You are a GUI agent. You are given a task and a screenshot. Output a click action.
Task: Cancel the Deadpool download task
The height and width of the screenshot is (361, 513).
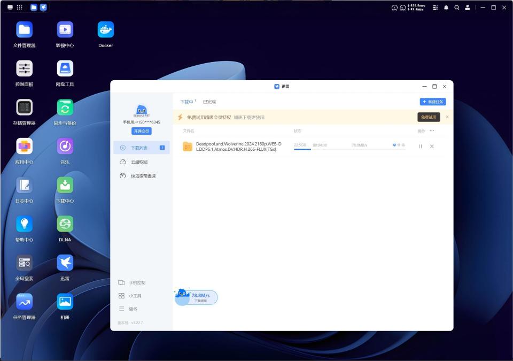432,147
